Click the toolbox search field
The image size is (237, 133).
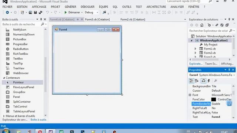(21, 24)
